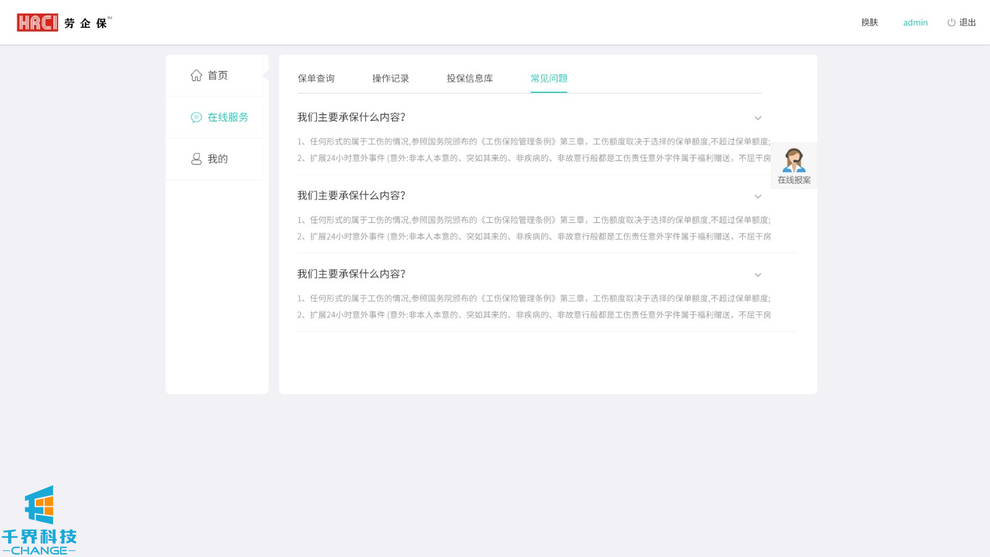Open the 在线报案 customer service avatar
990x557 pixels.
point(794,161)
